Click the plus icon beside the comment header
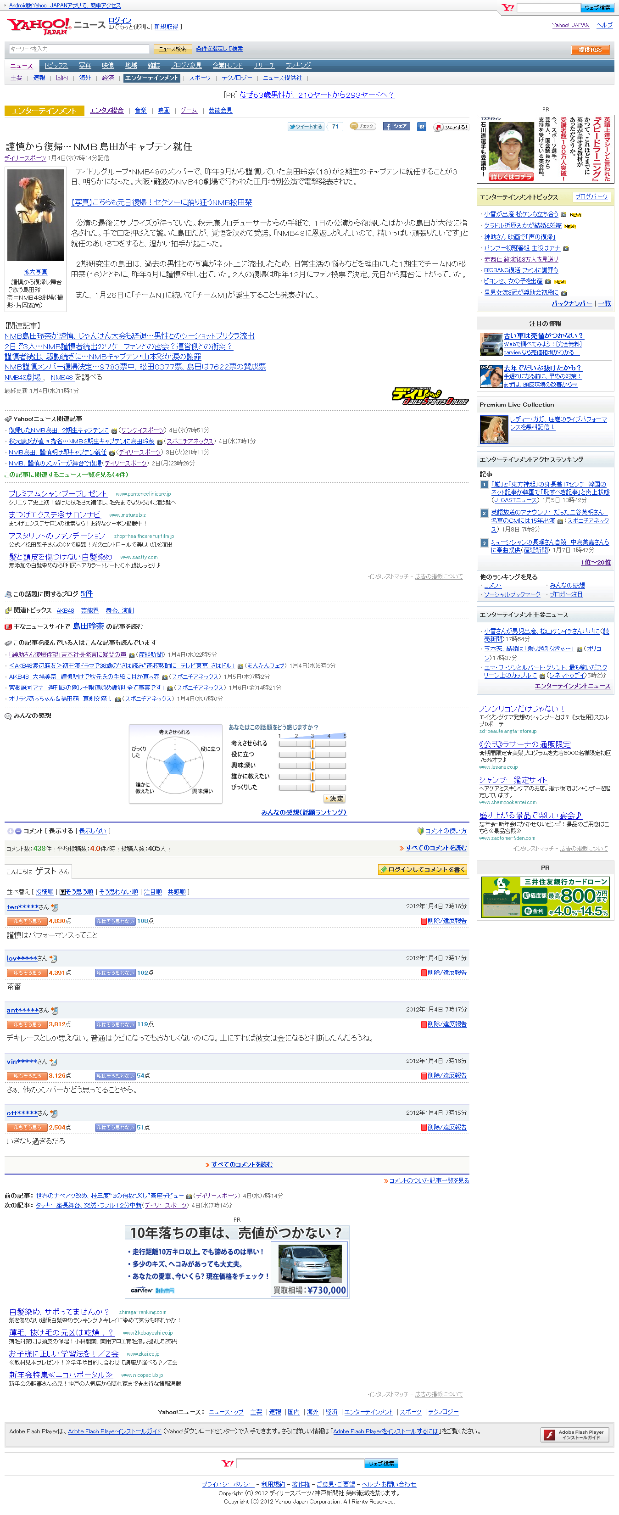 click(10, 831)
